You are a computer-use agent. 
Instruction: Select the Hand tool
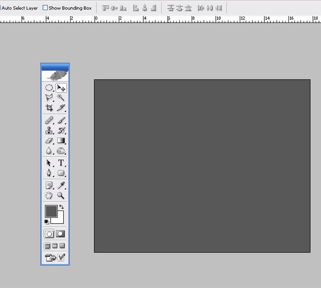point(49,195)
